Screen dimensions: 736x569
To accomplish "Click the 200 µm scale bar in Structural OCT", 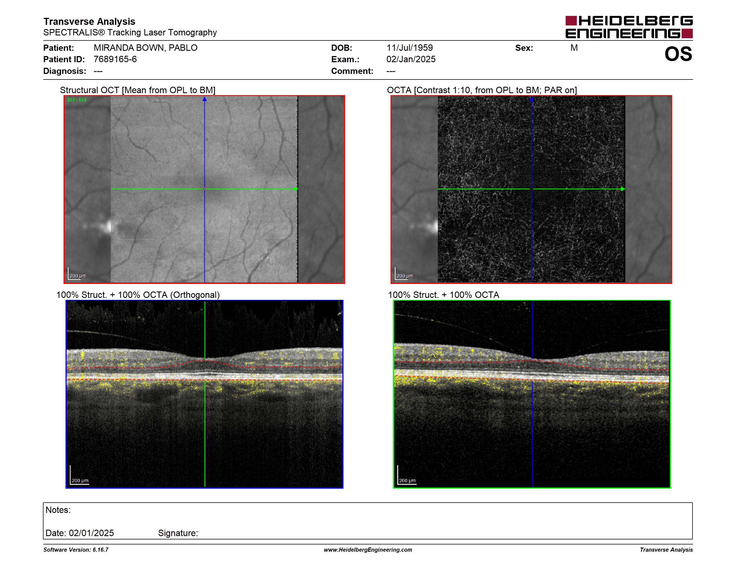I will coord(77,274).
